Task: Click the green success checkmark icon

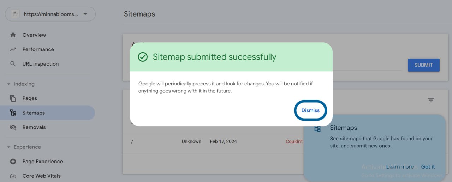Action: 143,57
